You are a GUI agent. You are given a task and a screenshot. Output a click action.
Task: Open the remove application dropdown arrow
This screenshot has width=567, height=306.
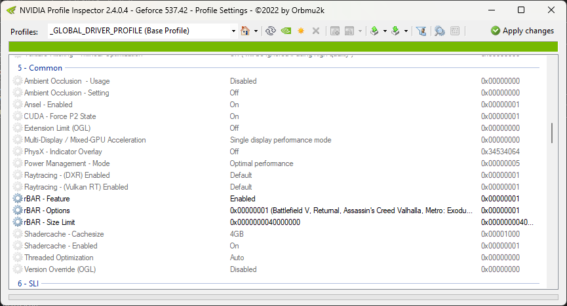(360, 31)
